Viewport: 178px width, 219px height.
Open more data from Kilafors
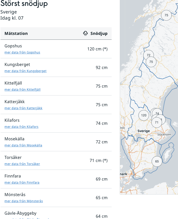[21, 127]
